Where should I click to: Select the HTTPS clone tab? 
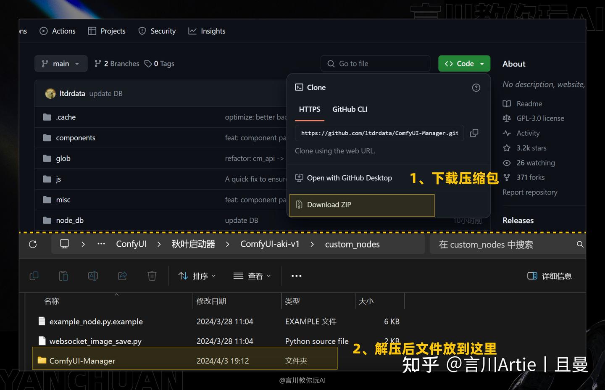click(310, 109)
